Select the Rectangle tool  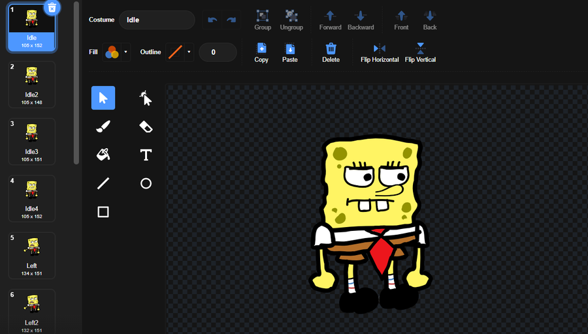[x=103, y=212]
